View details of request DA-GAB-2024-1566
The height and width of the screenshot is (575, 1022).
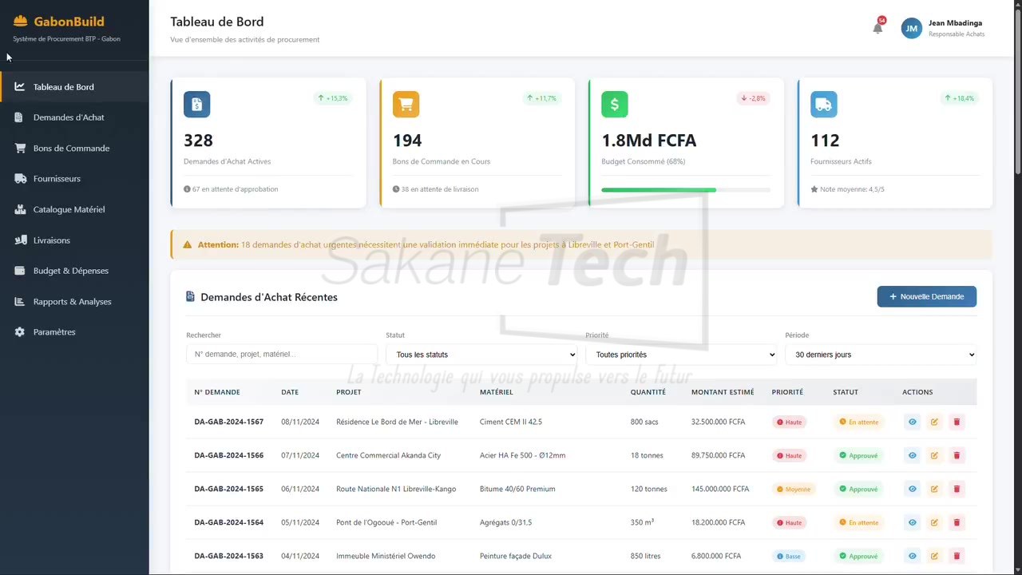[912, 455]
